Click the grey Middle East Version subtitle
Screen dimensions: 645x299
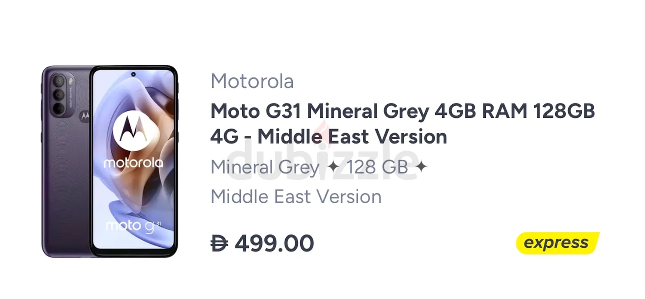pyautogui.click(x=296, y=197)
